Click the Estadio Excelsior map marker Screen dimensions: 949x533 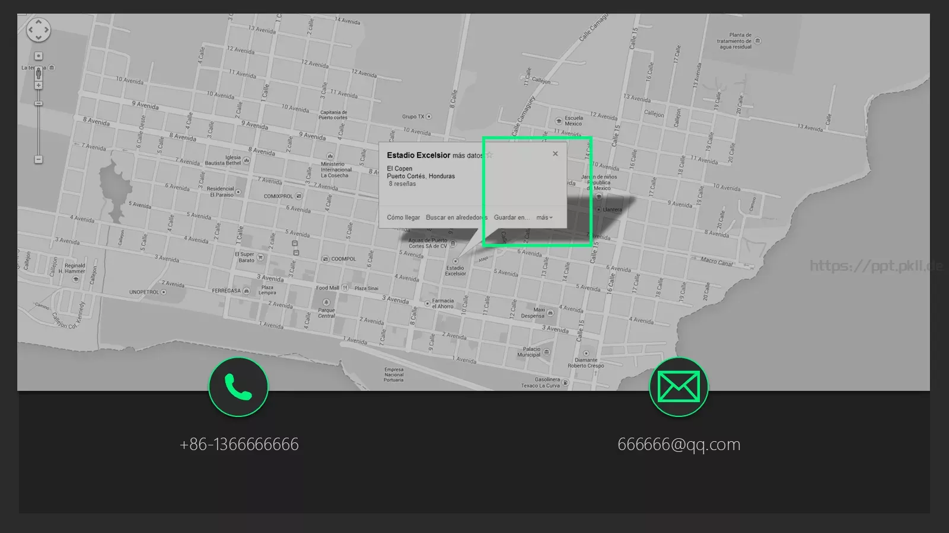(x=456, y=261)
